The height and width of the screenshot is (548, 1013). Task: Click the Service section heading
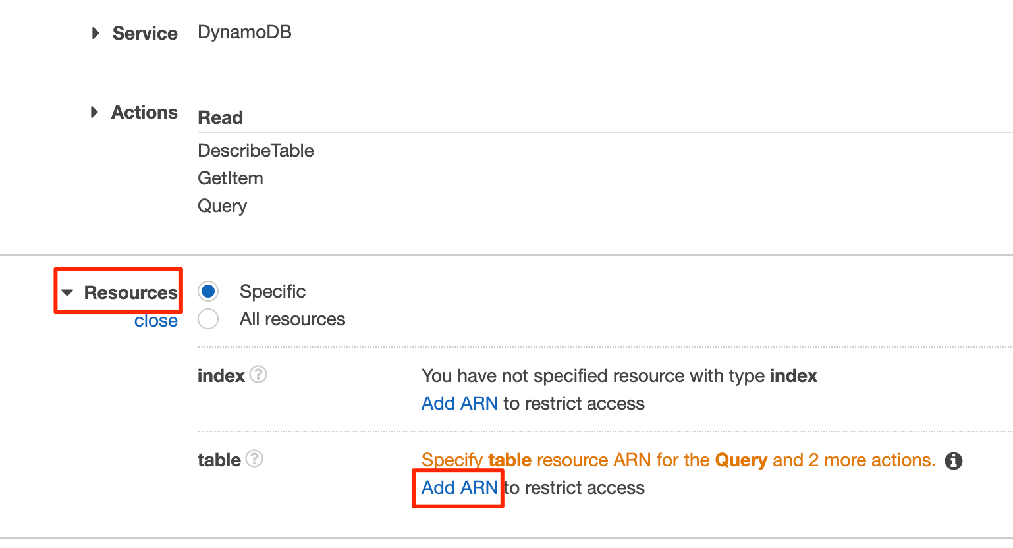click(145, 33)
